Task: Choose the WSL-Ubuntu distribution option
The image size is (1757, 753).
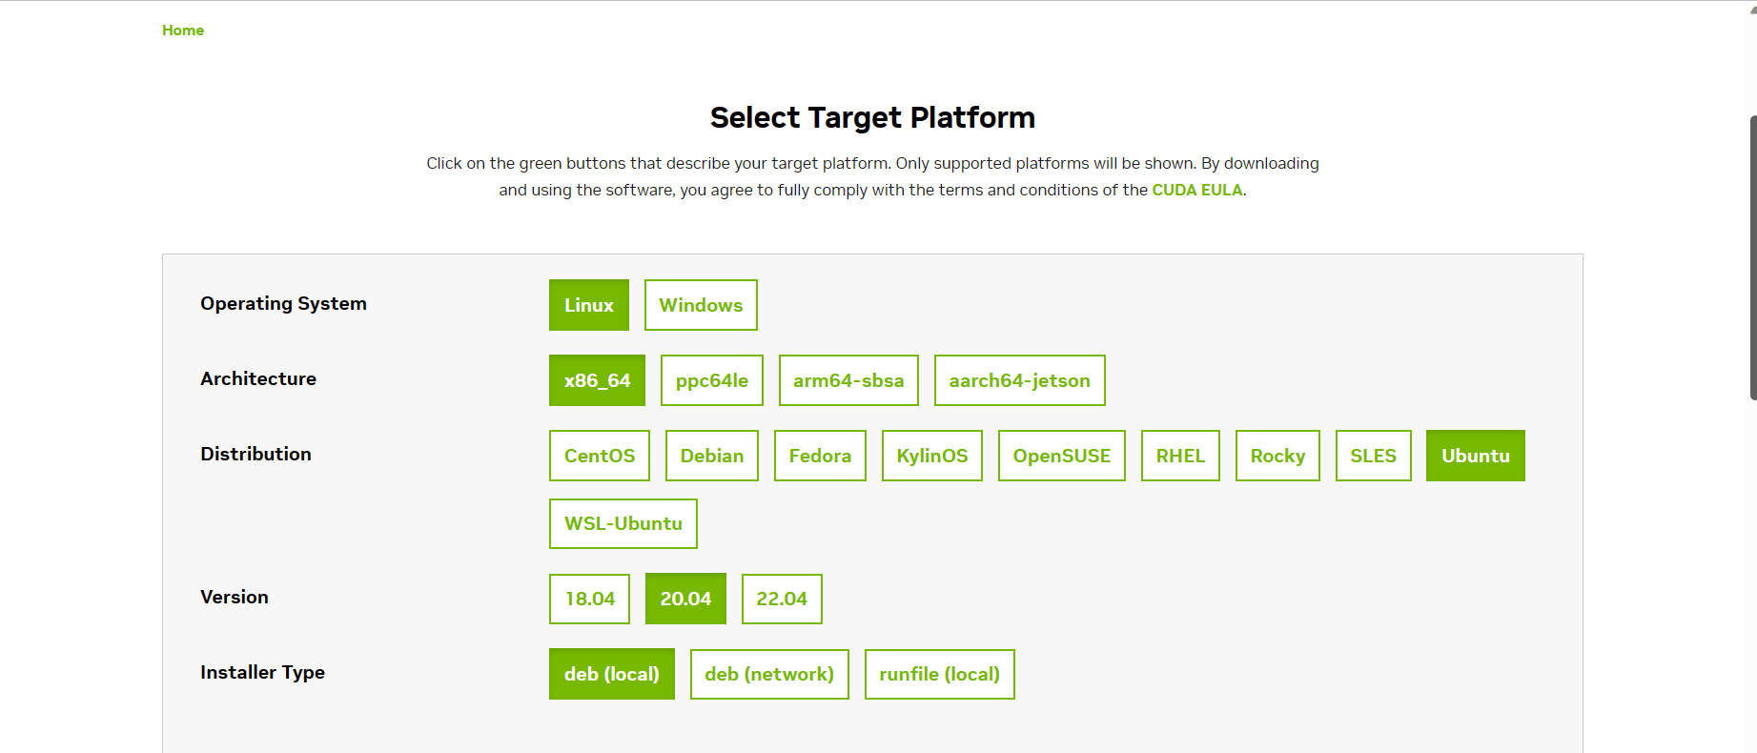Action: coord(623,523)
